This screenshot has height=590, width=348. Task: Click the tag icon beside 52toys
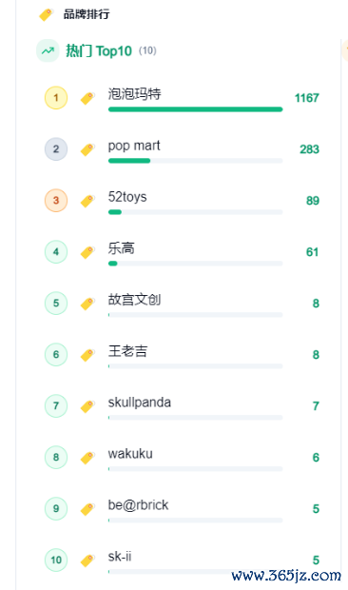pos(87,201)
